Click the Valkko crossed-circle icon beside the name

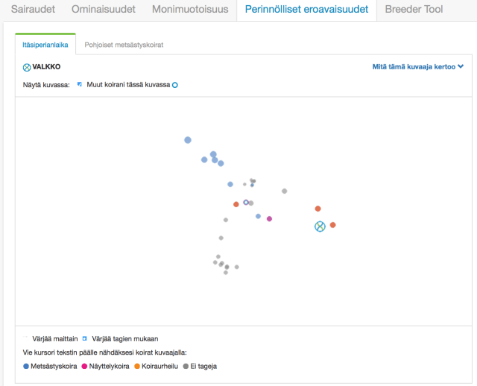tap(27, 67)
